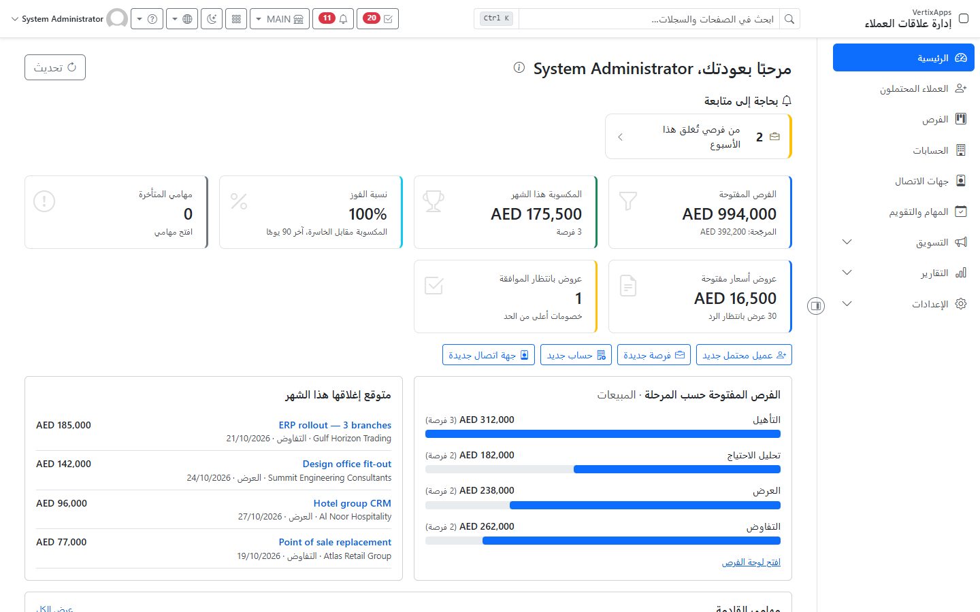Click the الحسابات building icon in sidebar
The height and width of the screenshot is (612, 980).
coord(961,150)
